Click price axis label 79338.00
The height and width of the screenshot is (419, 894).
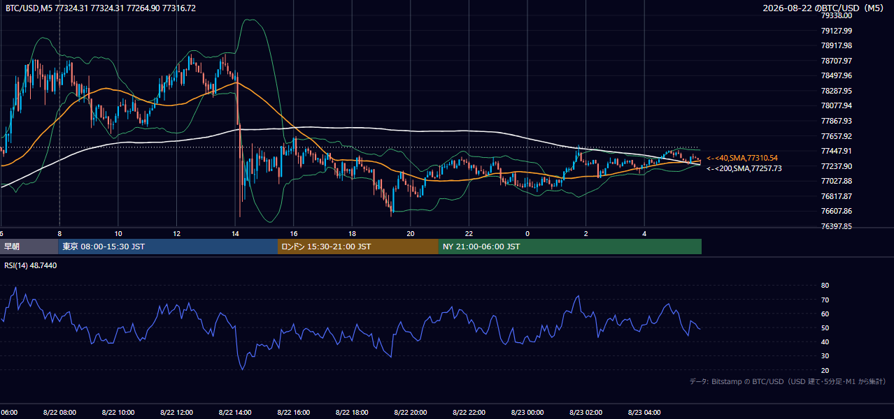pos(836,15)
